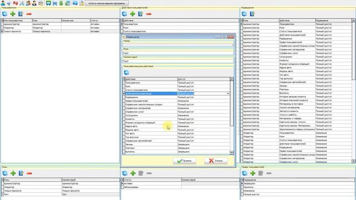Refresh the Users panel list
This screenshot has height=200, width=356.
pyautogui.click(x=4, y=14)
